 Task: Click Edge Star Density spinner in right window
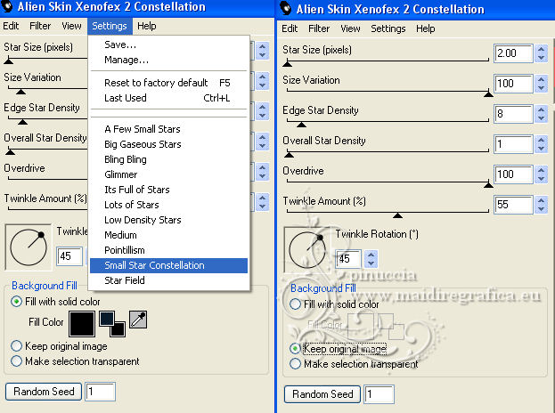[542, 114]
